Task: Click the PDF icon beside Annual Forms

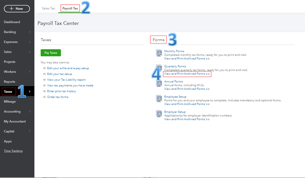Action: coord(159,83)
